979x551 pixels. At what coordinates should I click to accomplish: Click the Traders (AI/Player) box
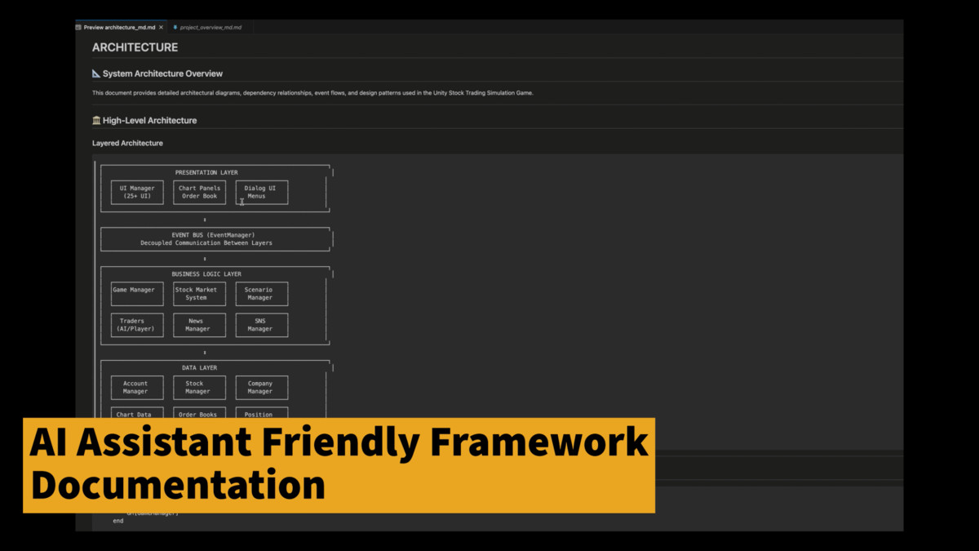click(x=137, y=325)
